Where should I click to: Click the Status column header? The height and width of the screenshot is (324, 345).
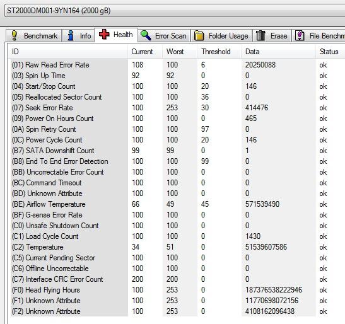tap(330, 52)
